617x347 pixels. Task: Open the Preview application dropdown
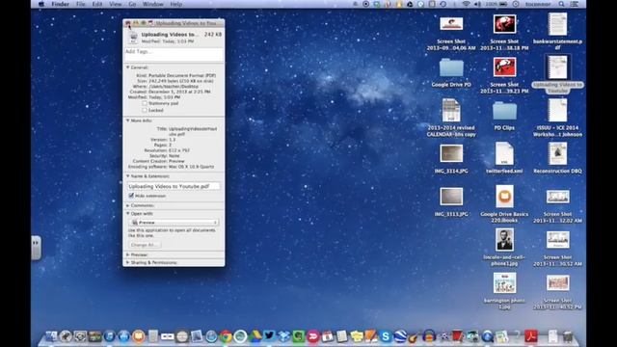pyautogui.click(x=174, y=223)
